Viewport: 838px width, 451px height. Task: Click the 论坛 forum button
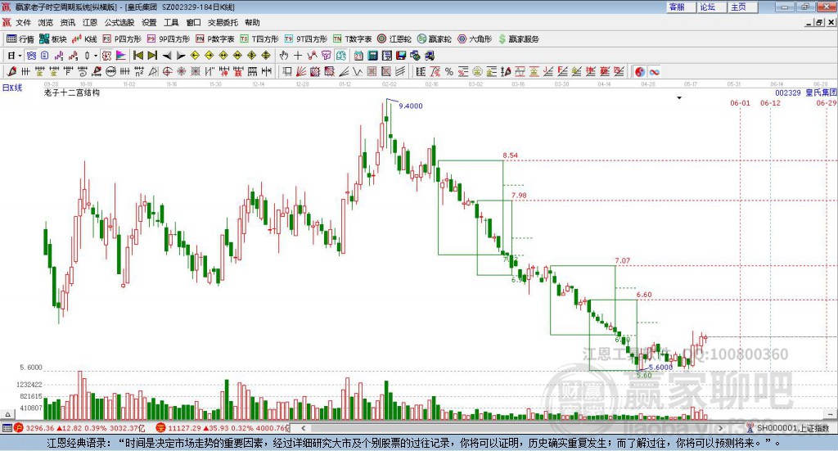(711, 7)
